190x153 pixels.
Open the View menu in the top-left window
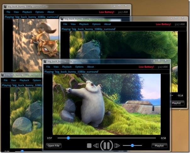click(x=16, y=12)
